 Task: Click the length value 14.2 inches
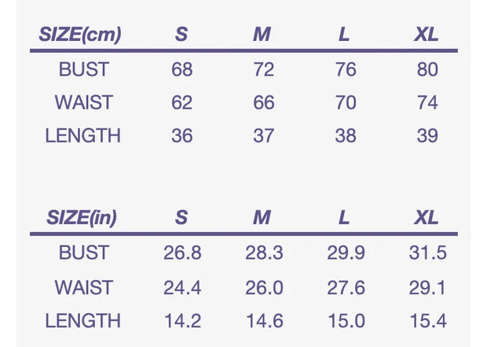(182, 320)
